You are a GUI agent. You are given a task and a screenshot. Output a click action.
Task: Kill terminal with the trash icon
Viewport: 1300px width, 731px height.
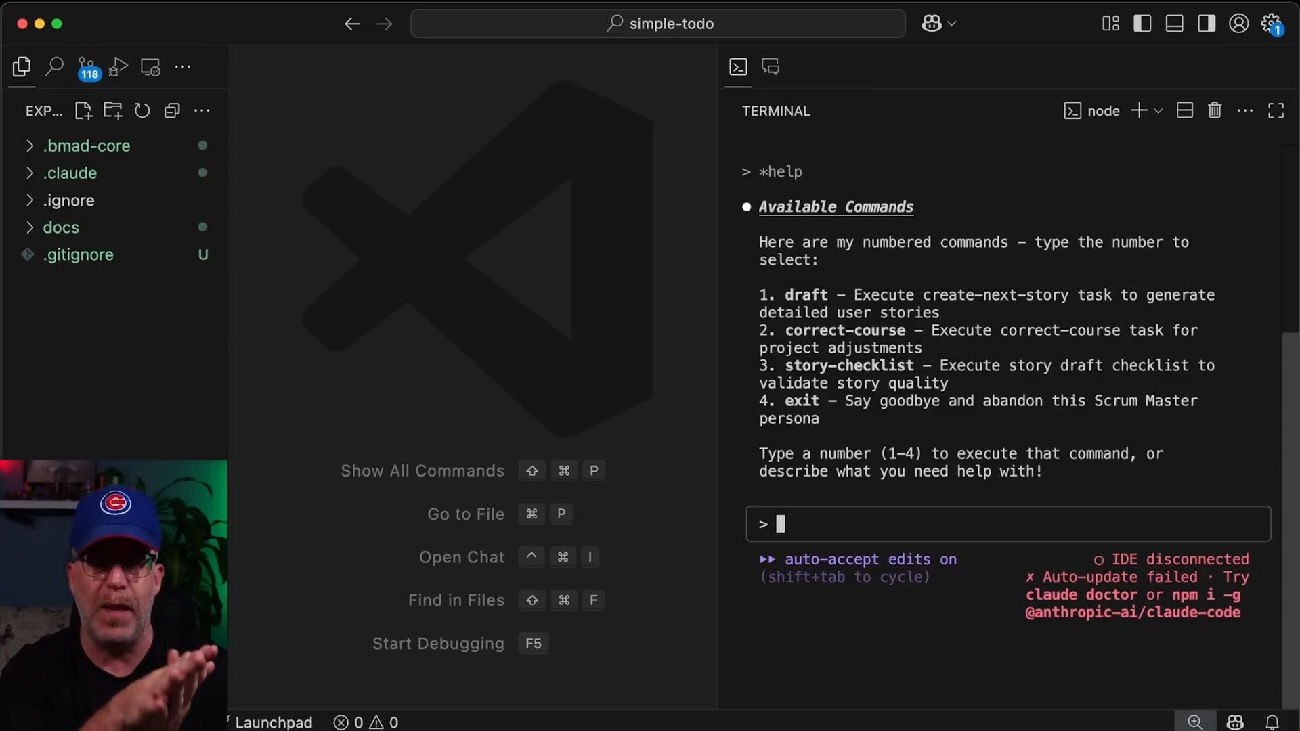(1215, 110)
